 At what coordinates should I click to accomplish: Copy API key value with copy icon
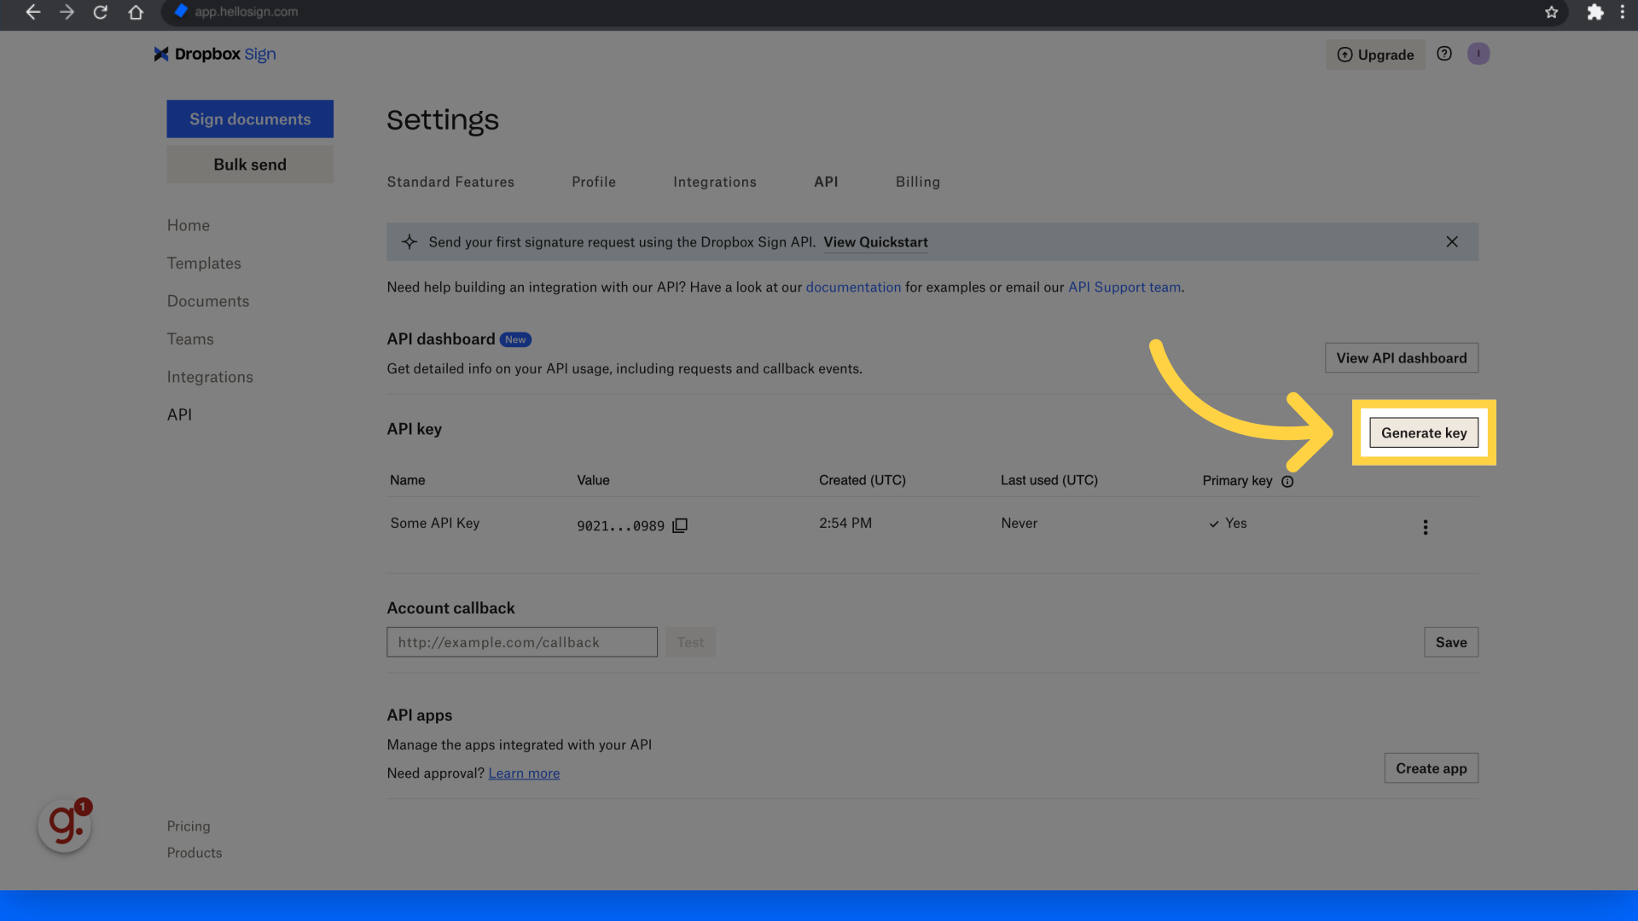click(680, 525)
